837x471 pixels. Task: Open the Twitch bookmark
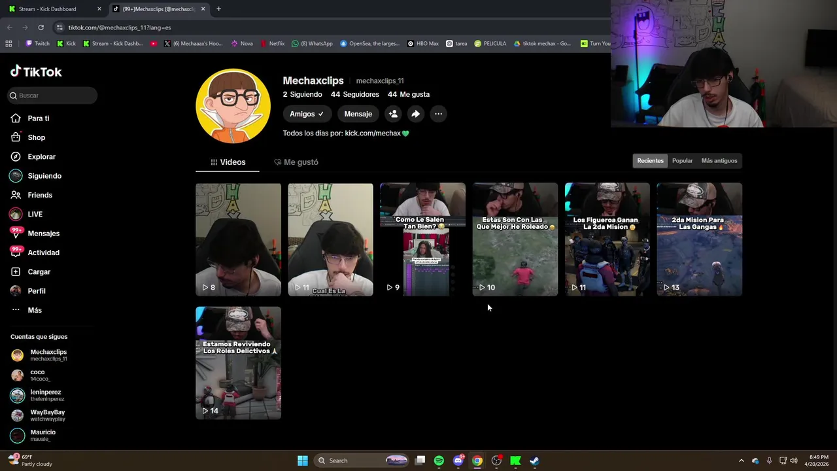(37, 44)
